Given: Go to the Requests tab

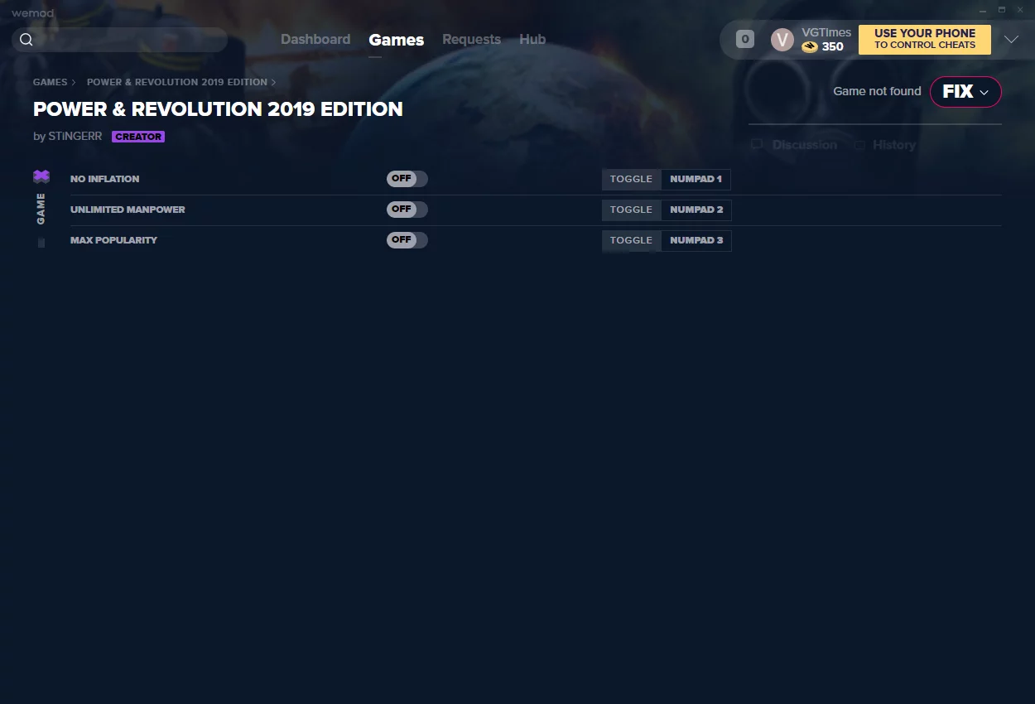Looking at the screenshot, I should pos(471,40).
